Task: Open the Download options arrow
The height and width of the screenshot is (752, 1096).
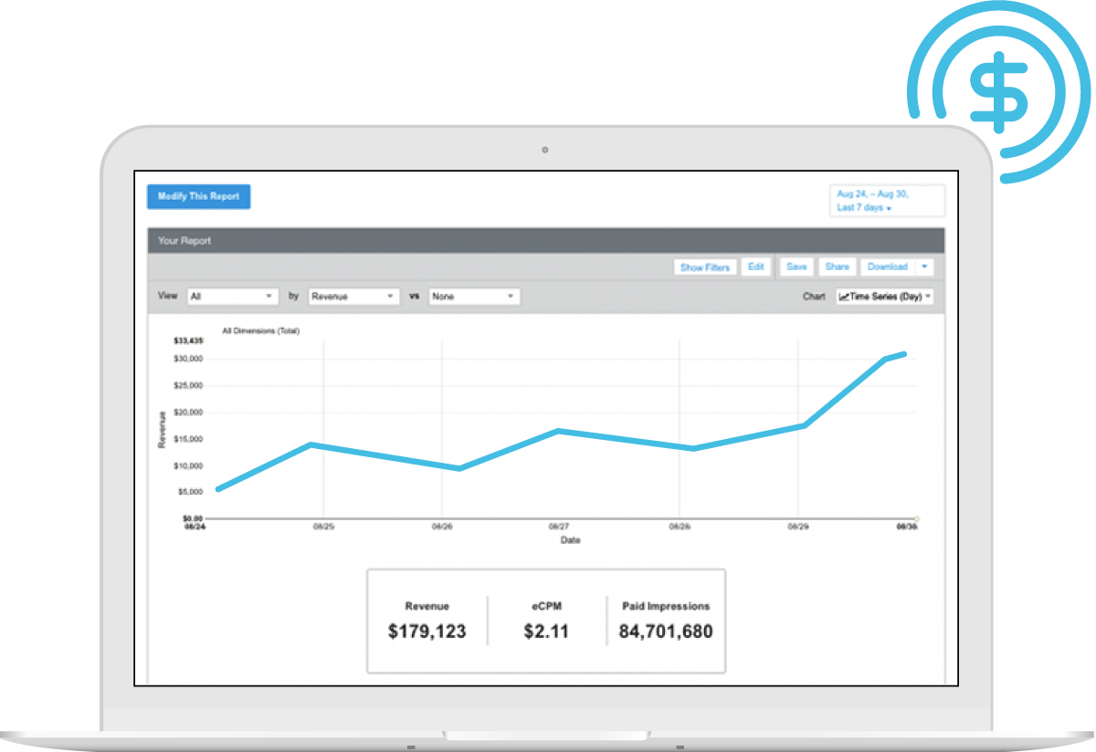Action: click(924, 266)
